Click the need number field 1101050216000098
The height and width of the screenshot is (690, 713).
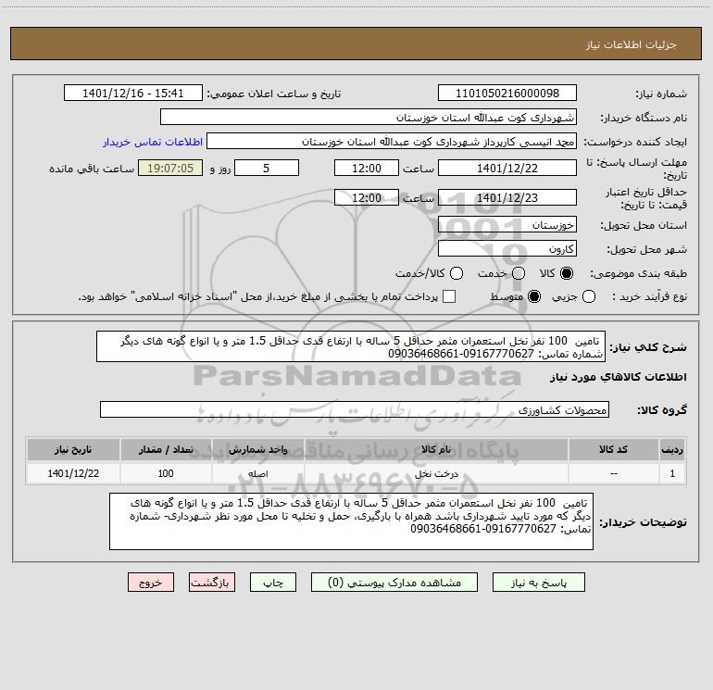507,94
